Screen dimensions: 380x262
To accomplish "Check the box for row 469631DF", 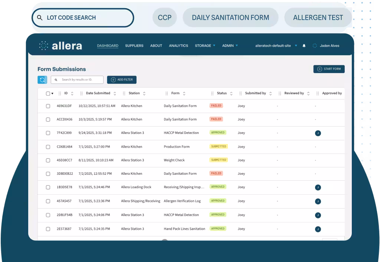I will pos(48,106).
